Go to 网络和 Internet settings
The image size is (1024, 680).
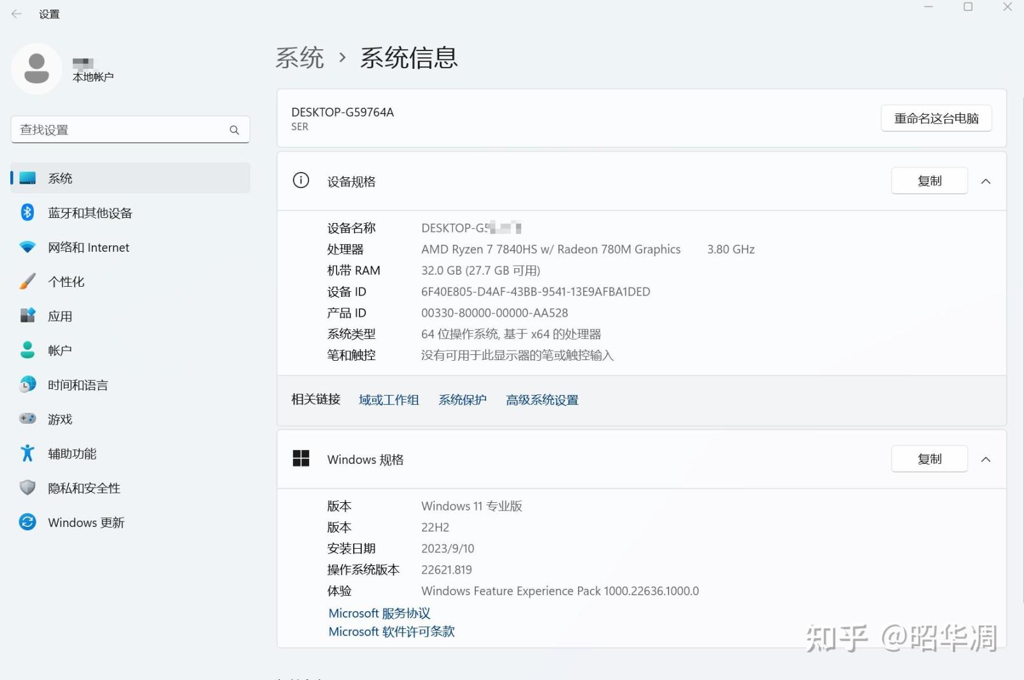pyautogui.click(x=130, y=247)
